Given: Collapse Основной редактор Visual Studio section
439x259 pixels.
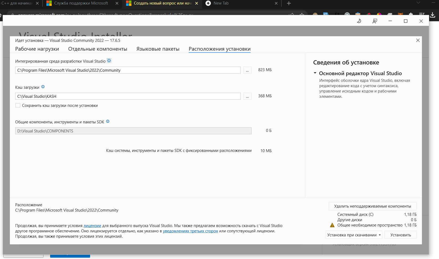Looking at the screenshot, I should pyautogui.click(x=315, y=73).
